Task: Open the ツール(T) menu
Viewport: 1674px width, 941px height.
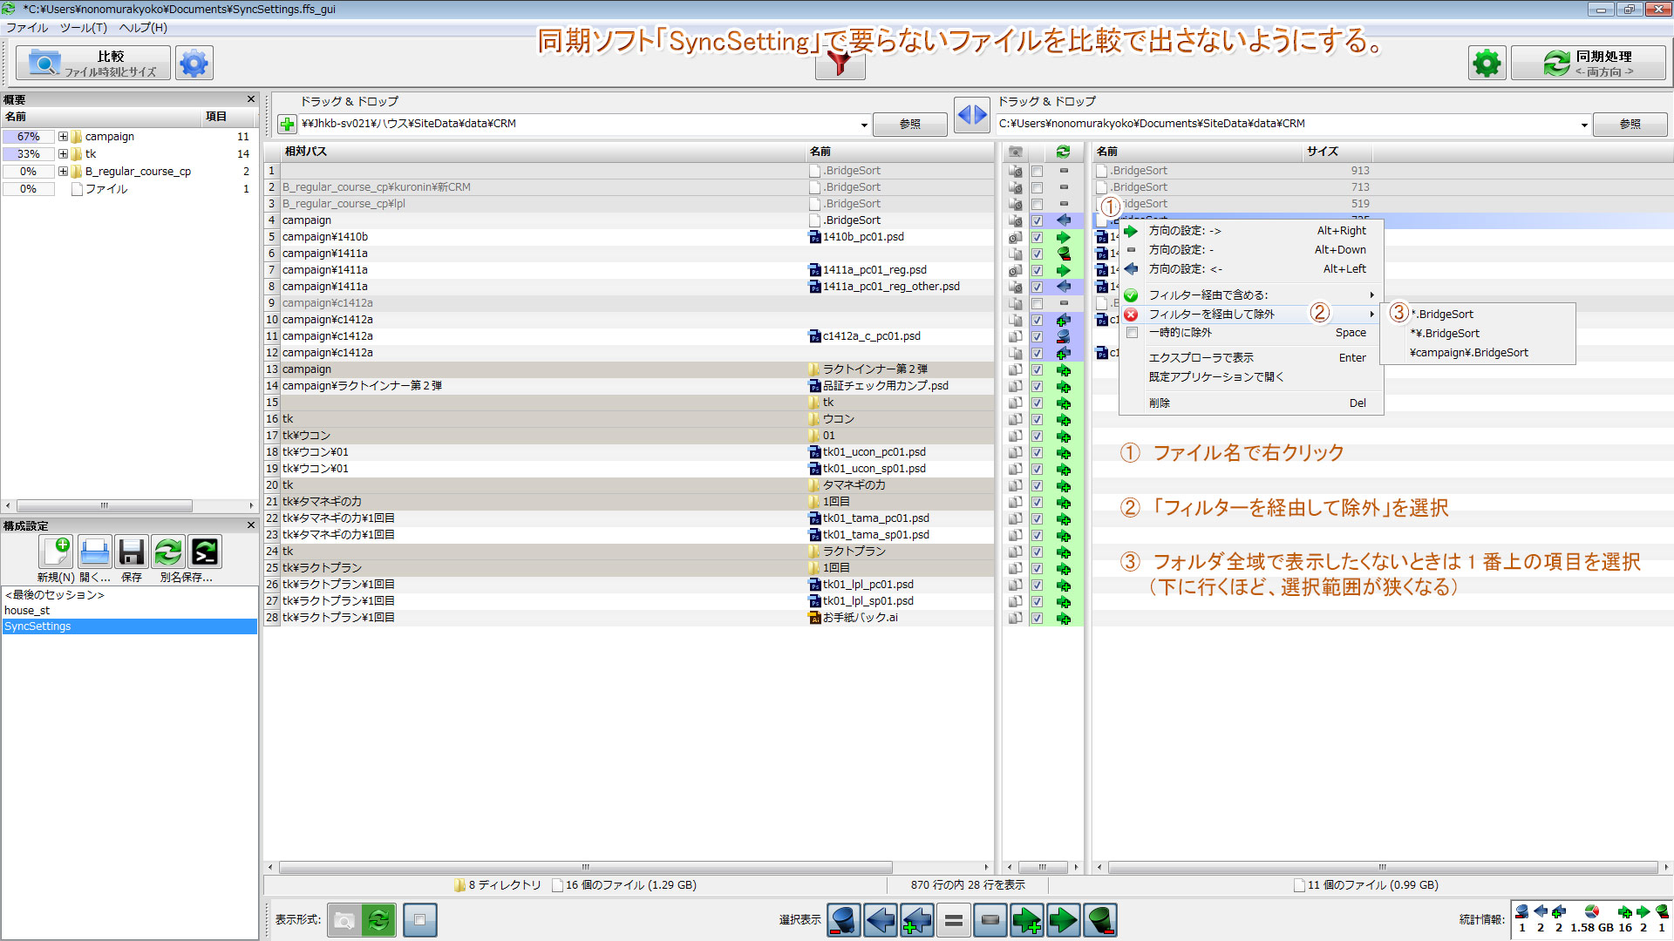Action: pos(83,28)
